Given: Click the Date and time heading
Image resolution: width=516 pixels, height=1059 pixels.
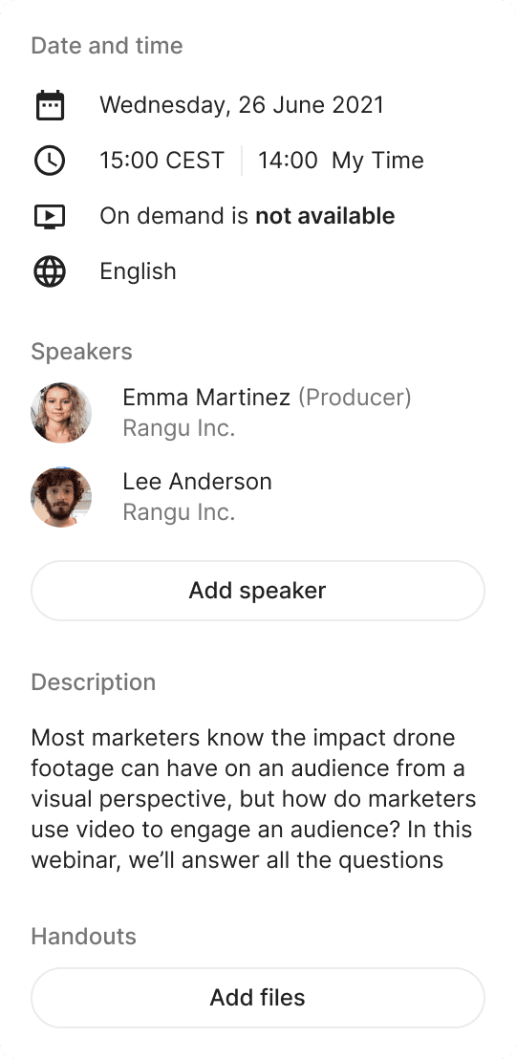Looking at the screenshot, I should tap(107, 46).
